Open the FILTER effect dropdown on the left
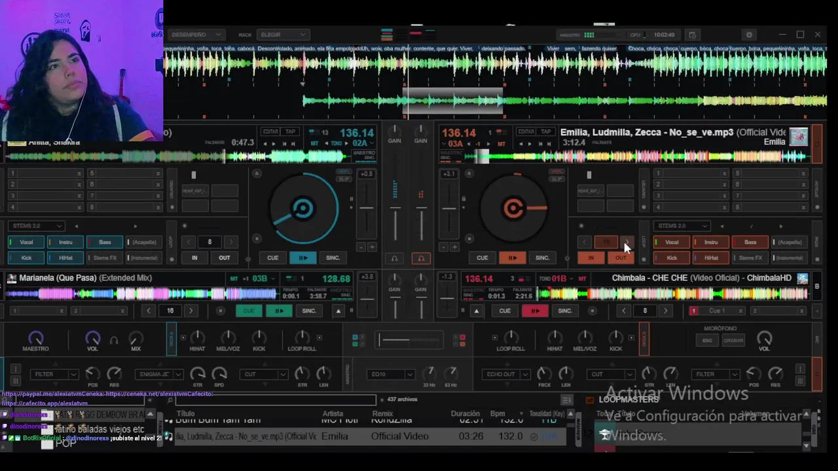This screenshot has height=471, width=838. 54,374
